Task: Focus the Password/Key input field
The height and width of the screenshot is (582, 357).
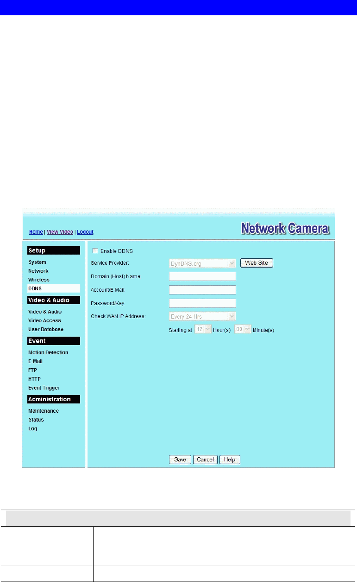Action: [202, 303]
